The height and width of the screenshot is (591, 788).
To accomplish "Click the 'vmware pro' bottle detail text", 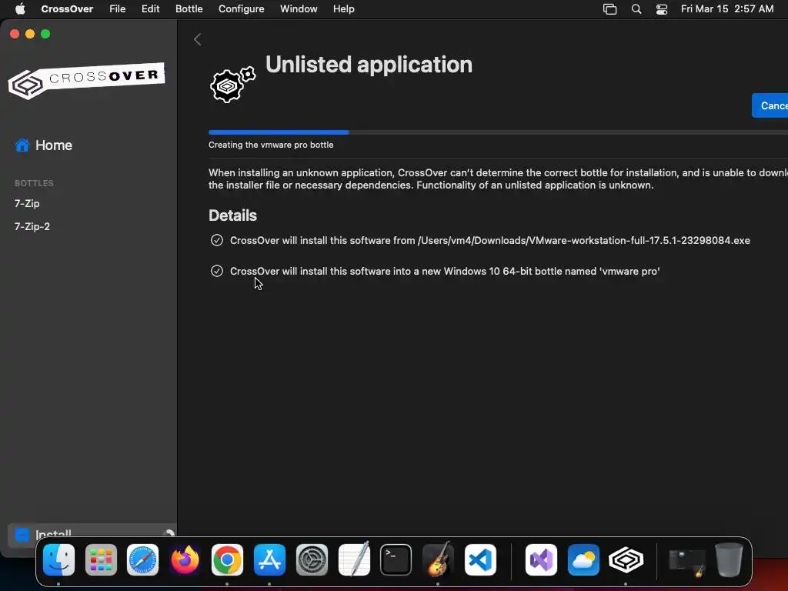I will [445, 271].
